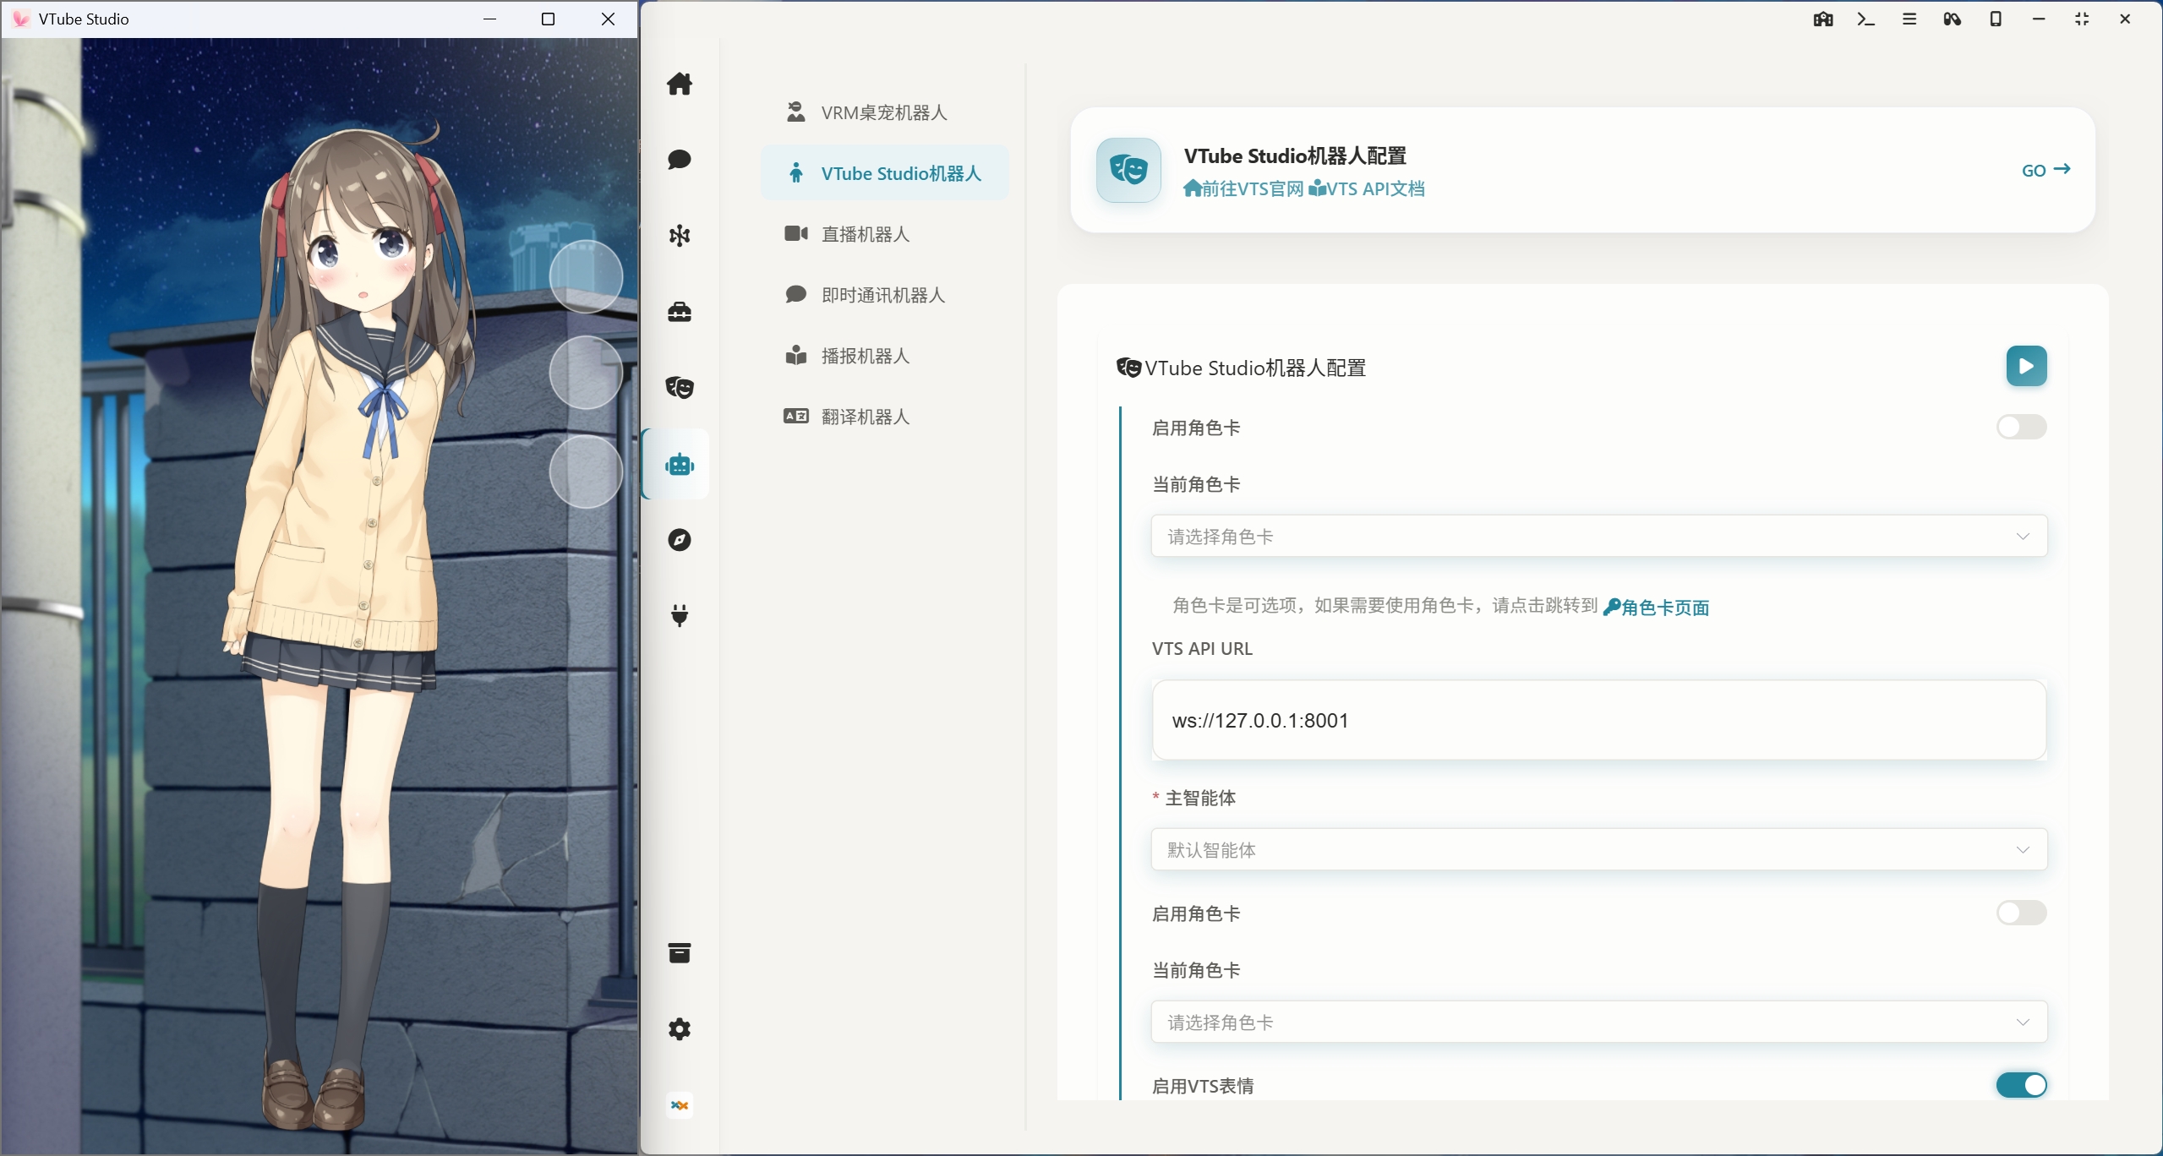The height and width of the screenshot is (1156, 2163).
Task: Click the 启用VTS表情 label
Action: pyautogui.click(x=1203, y=1086)
